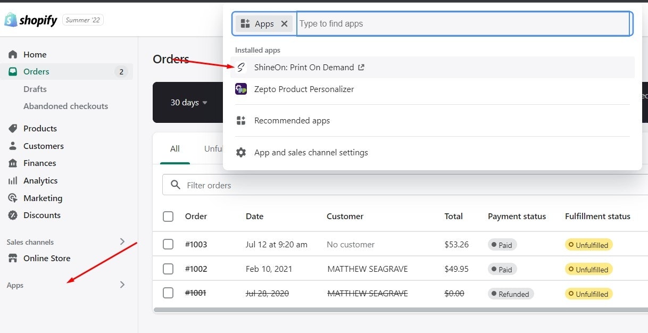Viewport: 648px width, 333px height.
Task: Click the Jul 12 at 9:20 am date
Action: [277, 244]
